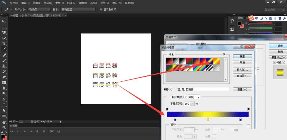Viewport: 287px width, 140px height.
Task: Open the workspace switcher dropdown
Action: click(274, 10)
